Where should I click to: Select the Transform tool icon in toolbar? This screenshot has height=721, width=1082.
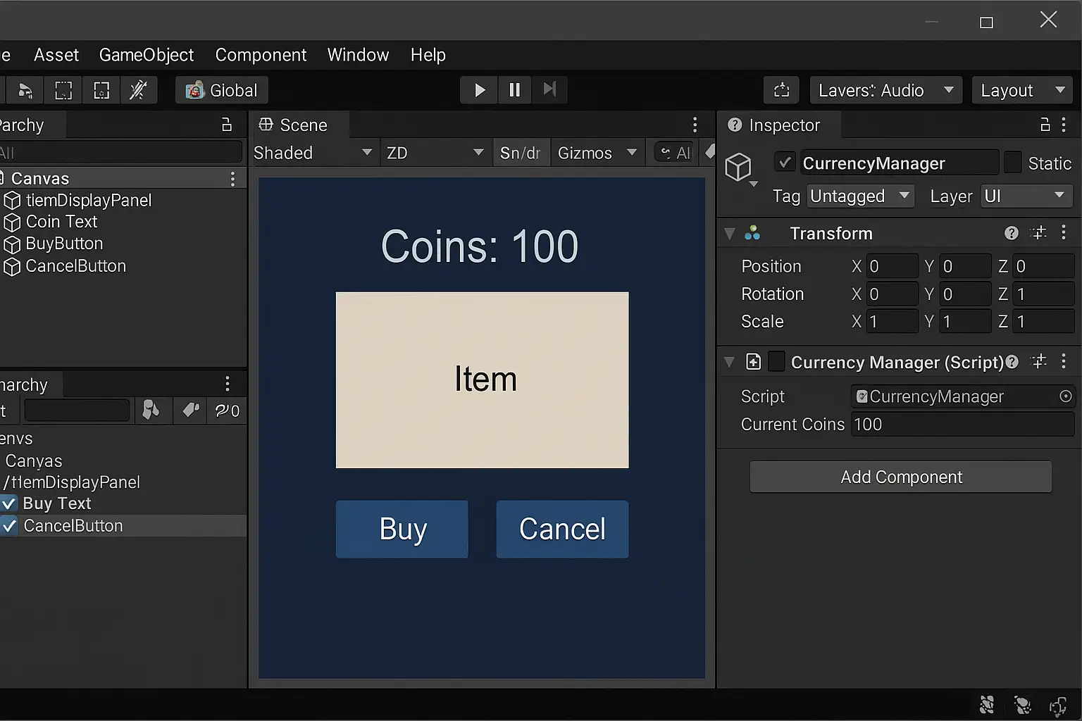(101, 90)
